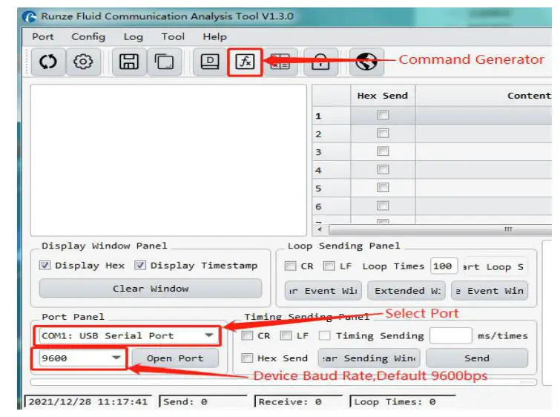
Task: Click the 'Receive: 0' status bar entry
Action: [298, 401]
